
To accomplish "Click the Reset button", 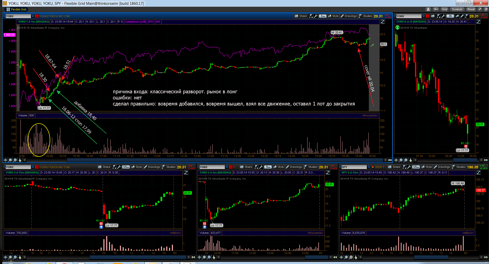I will [471, 9].
